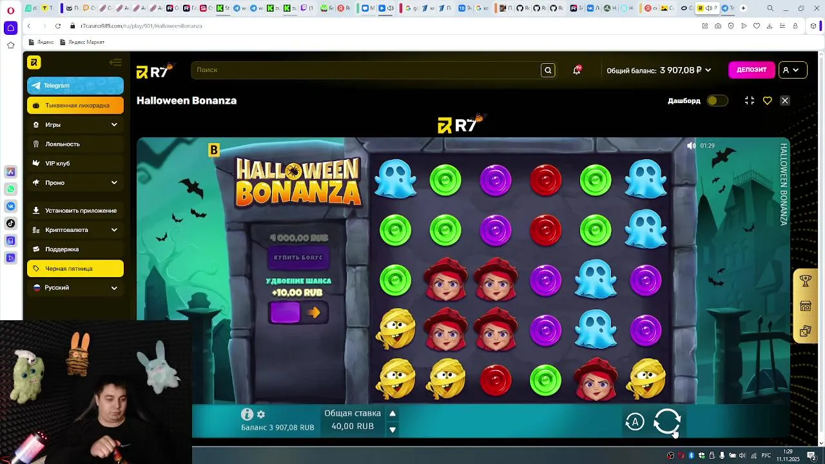Open Bluetooth tray icon

[x=691, y=456]
